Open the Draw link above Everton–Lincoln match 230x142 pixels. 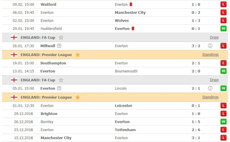pos(214,80)
